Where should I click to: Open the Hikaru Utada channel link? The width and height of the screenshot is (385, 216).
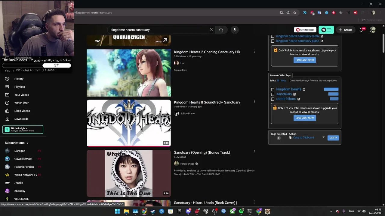point(187,164)
